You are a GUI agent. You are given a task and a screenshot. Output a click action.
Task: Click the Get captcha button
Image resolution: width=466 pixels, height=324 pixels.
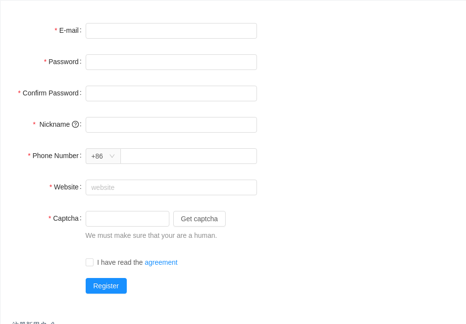click(199, 219)
